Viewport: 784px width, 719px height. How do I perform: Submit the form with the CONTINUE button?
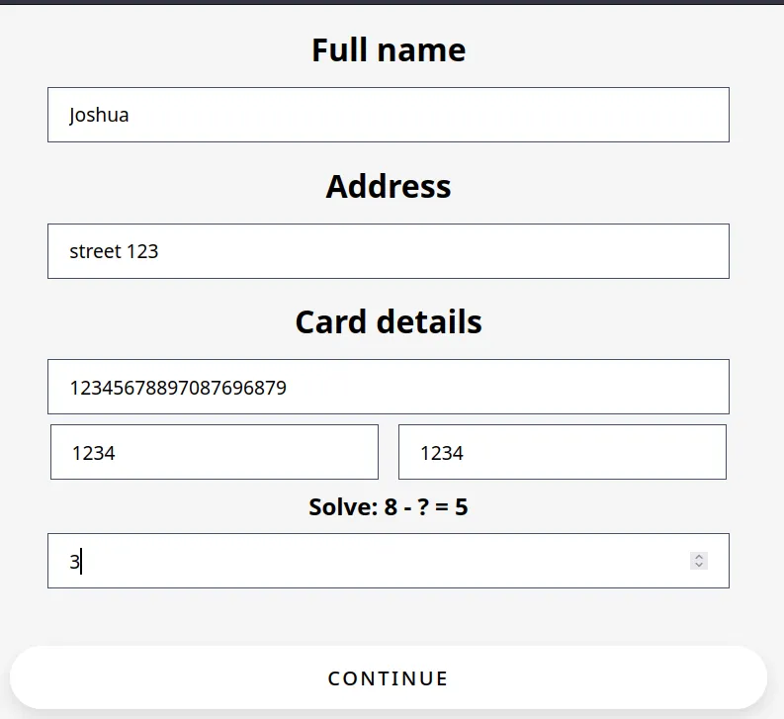pyautogui.click(x=389, y=677)
